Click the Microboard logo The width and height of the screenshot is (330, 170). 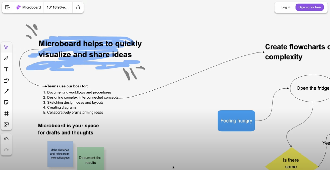click(x=18, y=7)
